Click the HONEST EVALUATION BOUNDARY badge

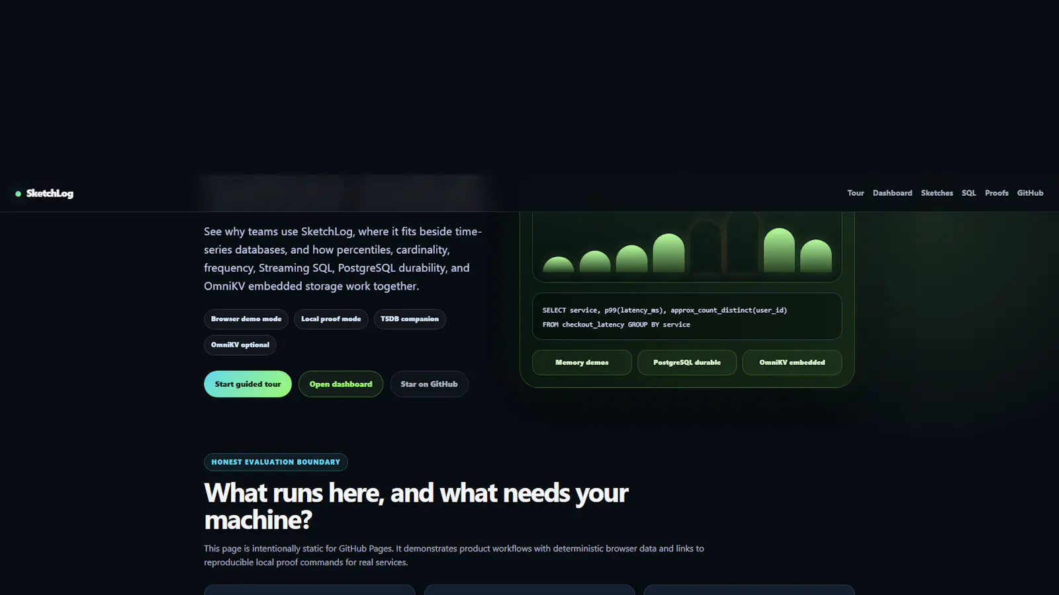point(276,462)
